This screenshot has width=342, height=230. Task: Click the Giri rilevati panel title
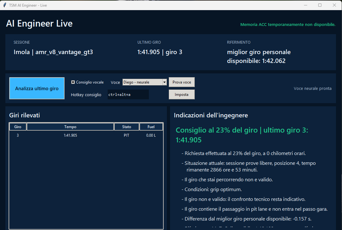[x=24, y=115]
